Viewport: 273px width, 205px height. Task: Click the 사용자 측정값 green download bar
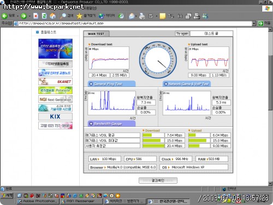pos(153,146)
